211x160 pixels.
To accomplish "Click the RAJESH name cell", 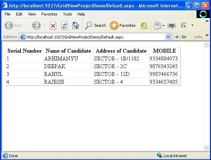I will point(68,82).
